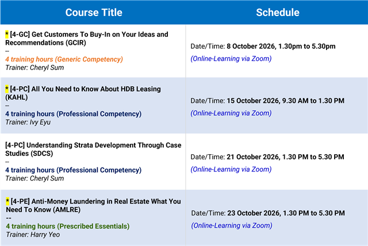Image resolution: width=368 pixels, height=246 pixels.
Task: Click Online-Learning via Zoom for 23 October
Action: click(x=232, y=225)
